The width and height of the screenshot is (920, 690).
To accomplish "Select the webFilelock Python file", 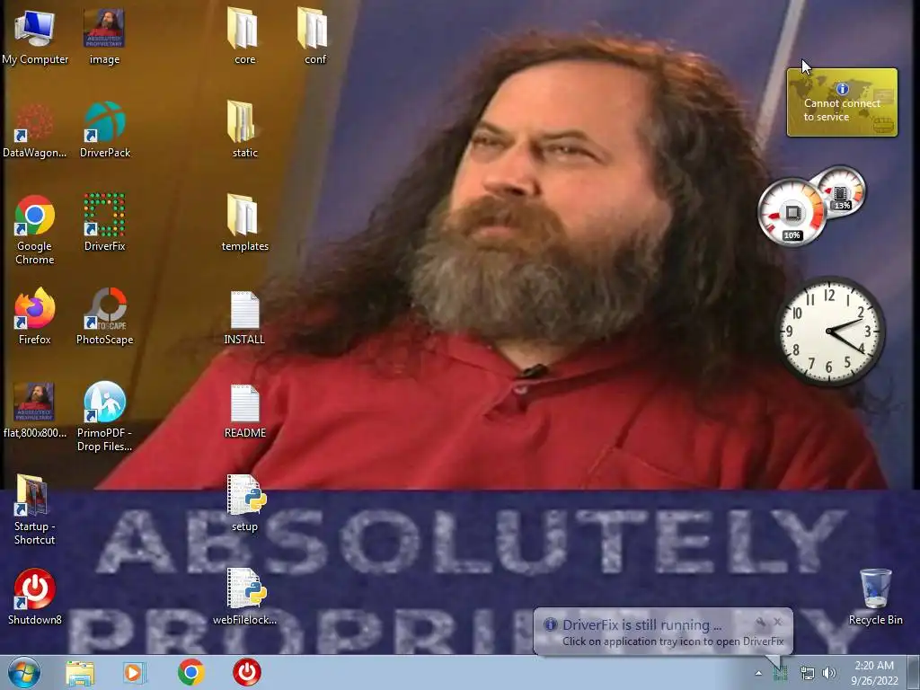I will tap(244, 597).
